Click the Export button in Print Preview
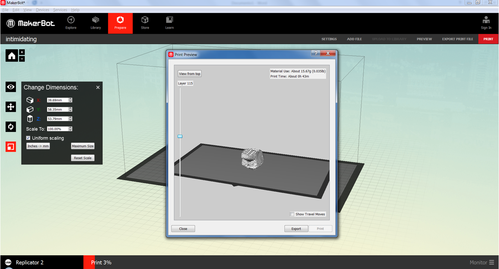The height and width of the screenshot is (269, 499). (x=296, y=228)
